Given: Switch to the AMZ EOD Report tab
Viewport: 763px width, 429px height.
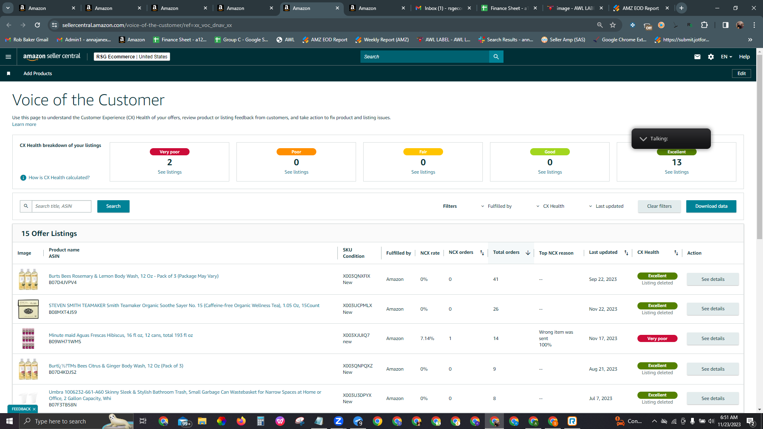Looking at the screenshot, I should tap(641, 8).
